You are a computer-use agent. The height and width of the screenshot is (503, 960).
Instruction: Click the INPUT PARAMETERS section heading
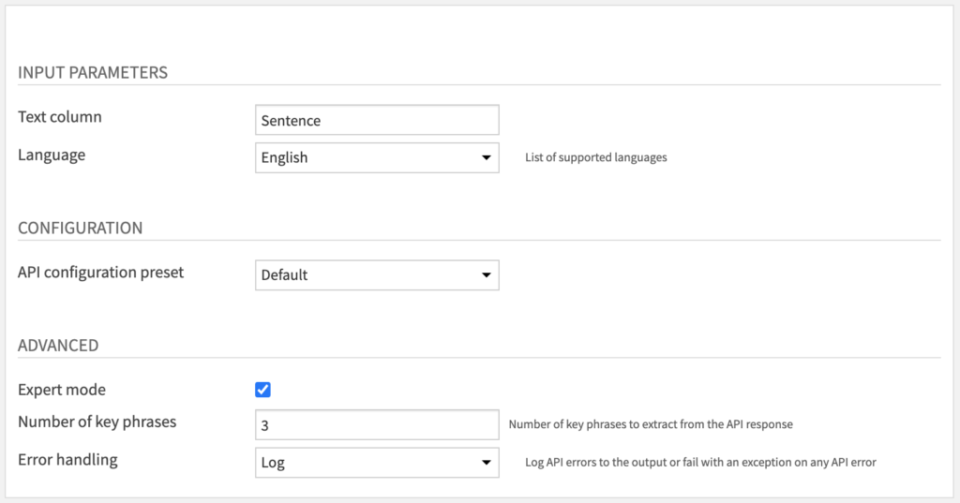point(93,72)
